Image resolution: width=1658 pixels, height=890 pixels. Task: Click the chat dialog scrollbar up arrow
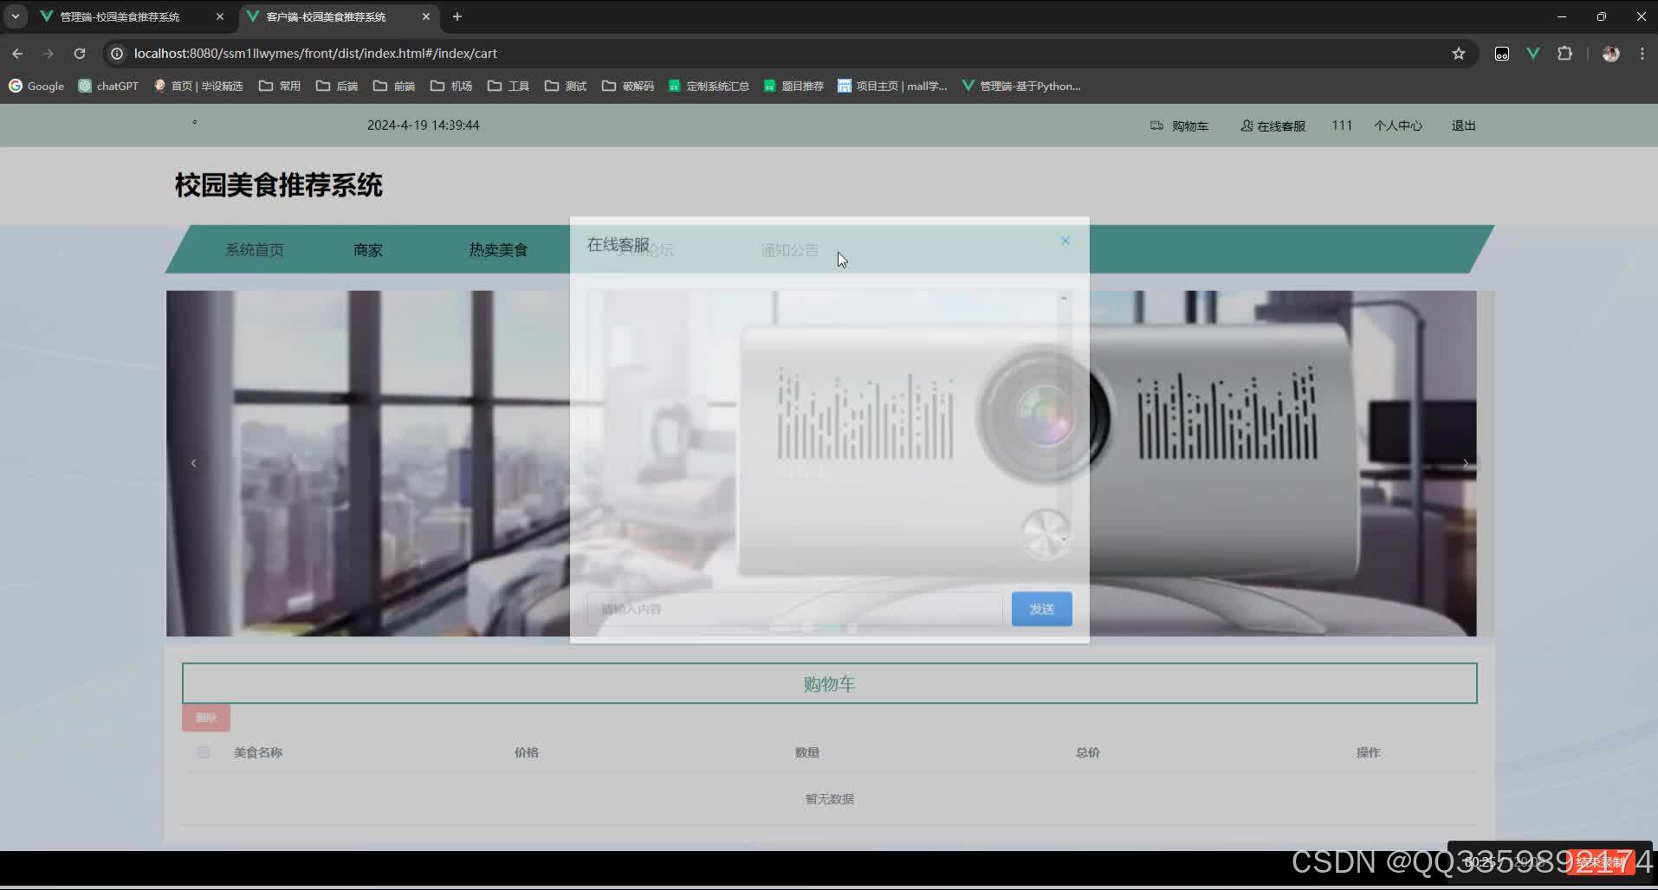pos(1064,298)
